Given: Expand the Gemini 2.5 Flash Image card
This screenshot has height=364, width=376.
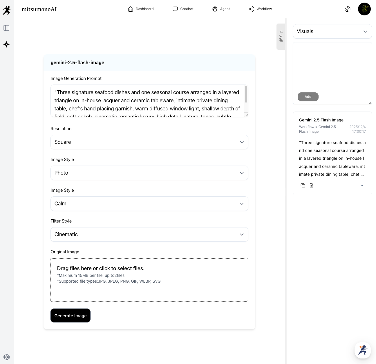Looking at the screenshot, I should pos(362,185).
